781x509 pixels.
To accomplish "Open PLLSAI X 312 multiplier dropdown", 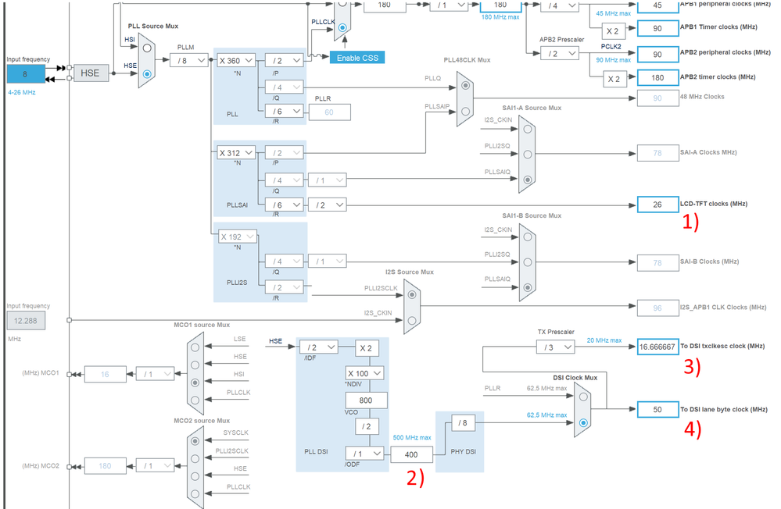I will click(x=237, y=153).
